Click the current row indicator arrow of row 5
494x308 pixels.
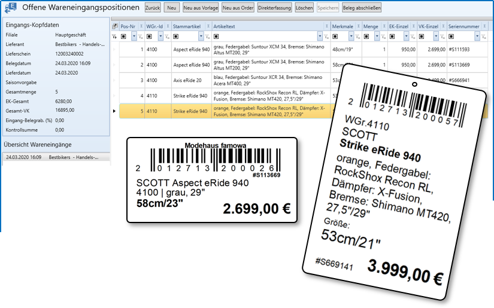tap(114, 111)
